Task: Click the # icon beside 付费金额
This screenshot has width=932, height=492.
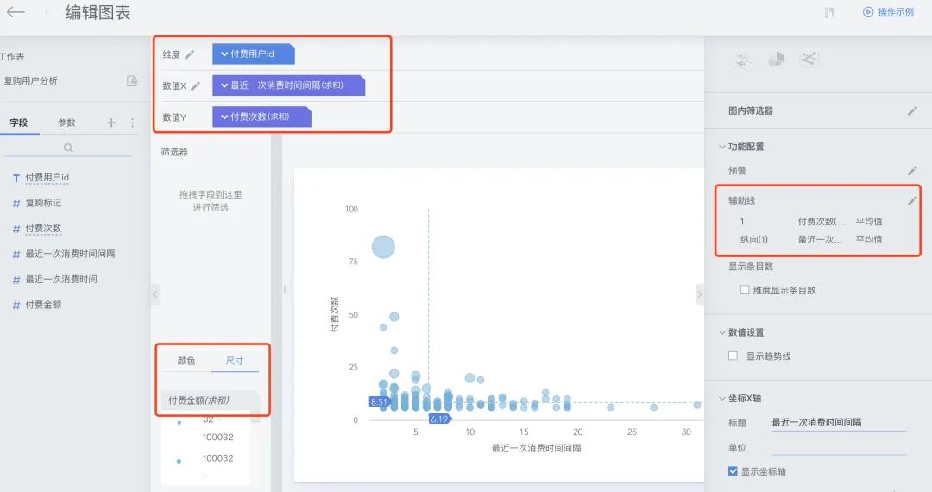Action: (x=16, y=306)
